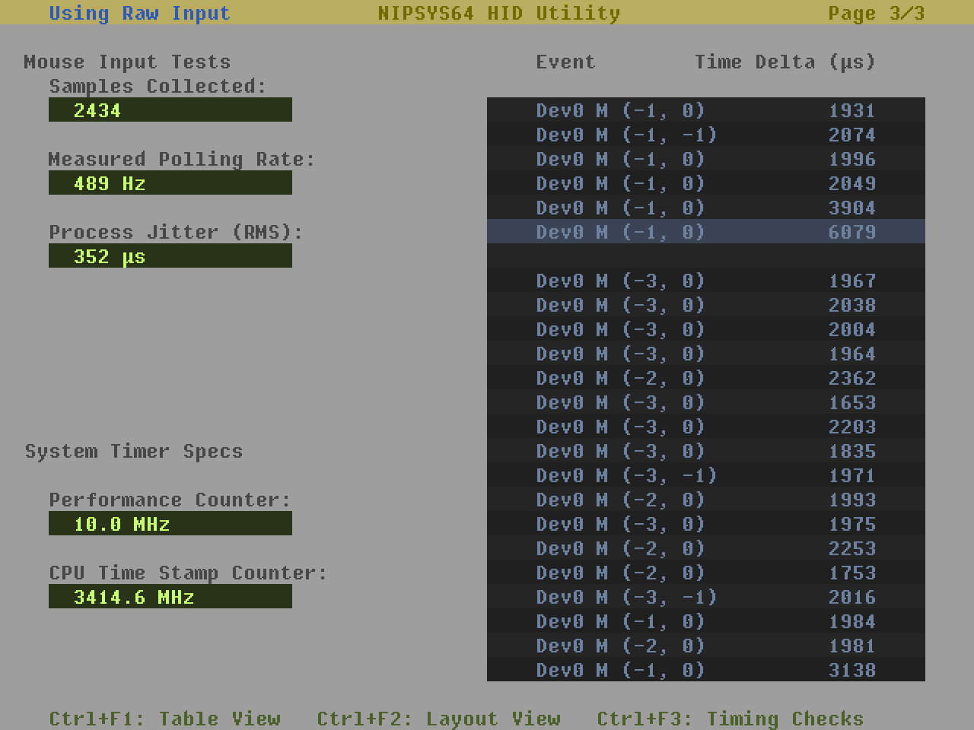Select the event row with time delta 2253

point(705,548)
